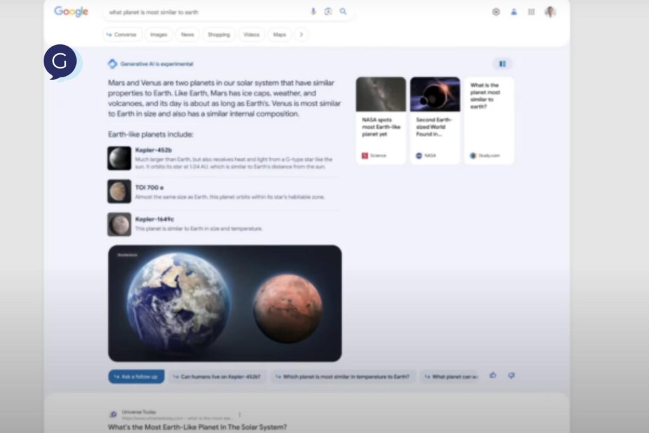This screenshot has width=649, height=433.
Task: Open the Google apps grid
Action: click(x=532, y=12)
